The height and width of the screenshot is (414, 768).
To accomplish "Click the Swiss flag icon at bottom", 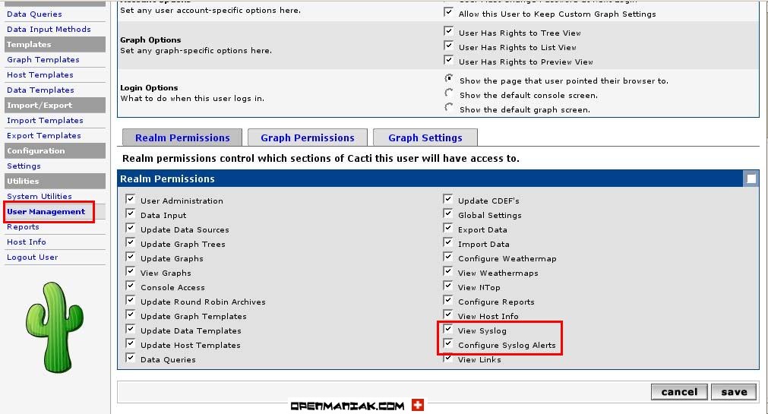I will tap(418, 406).
